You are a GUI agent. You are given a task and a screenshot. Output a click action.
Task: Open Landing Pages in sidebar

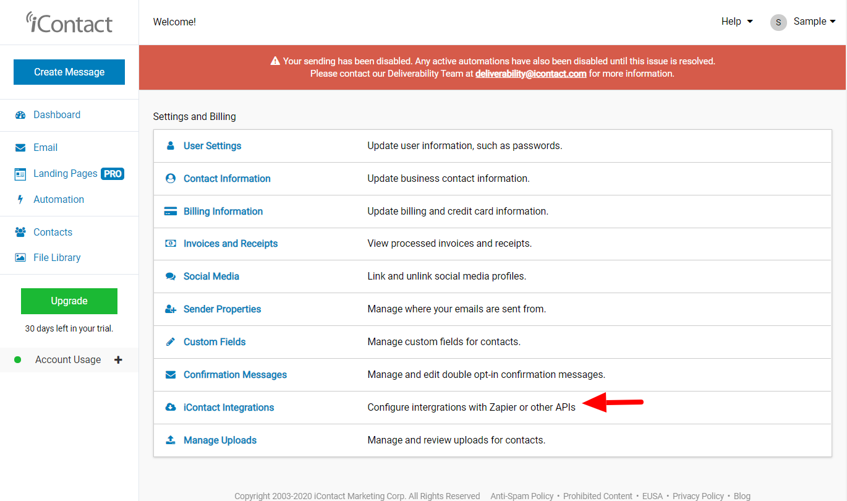(x=65, y=174)
